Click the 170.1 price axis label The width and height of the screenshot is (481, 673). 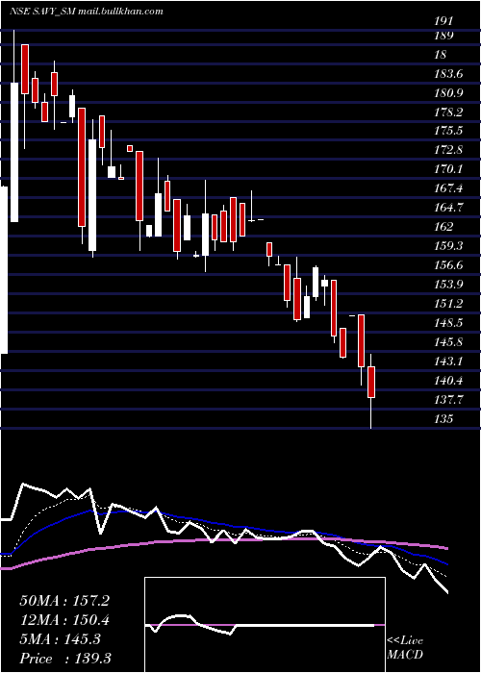point(448,169)
